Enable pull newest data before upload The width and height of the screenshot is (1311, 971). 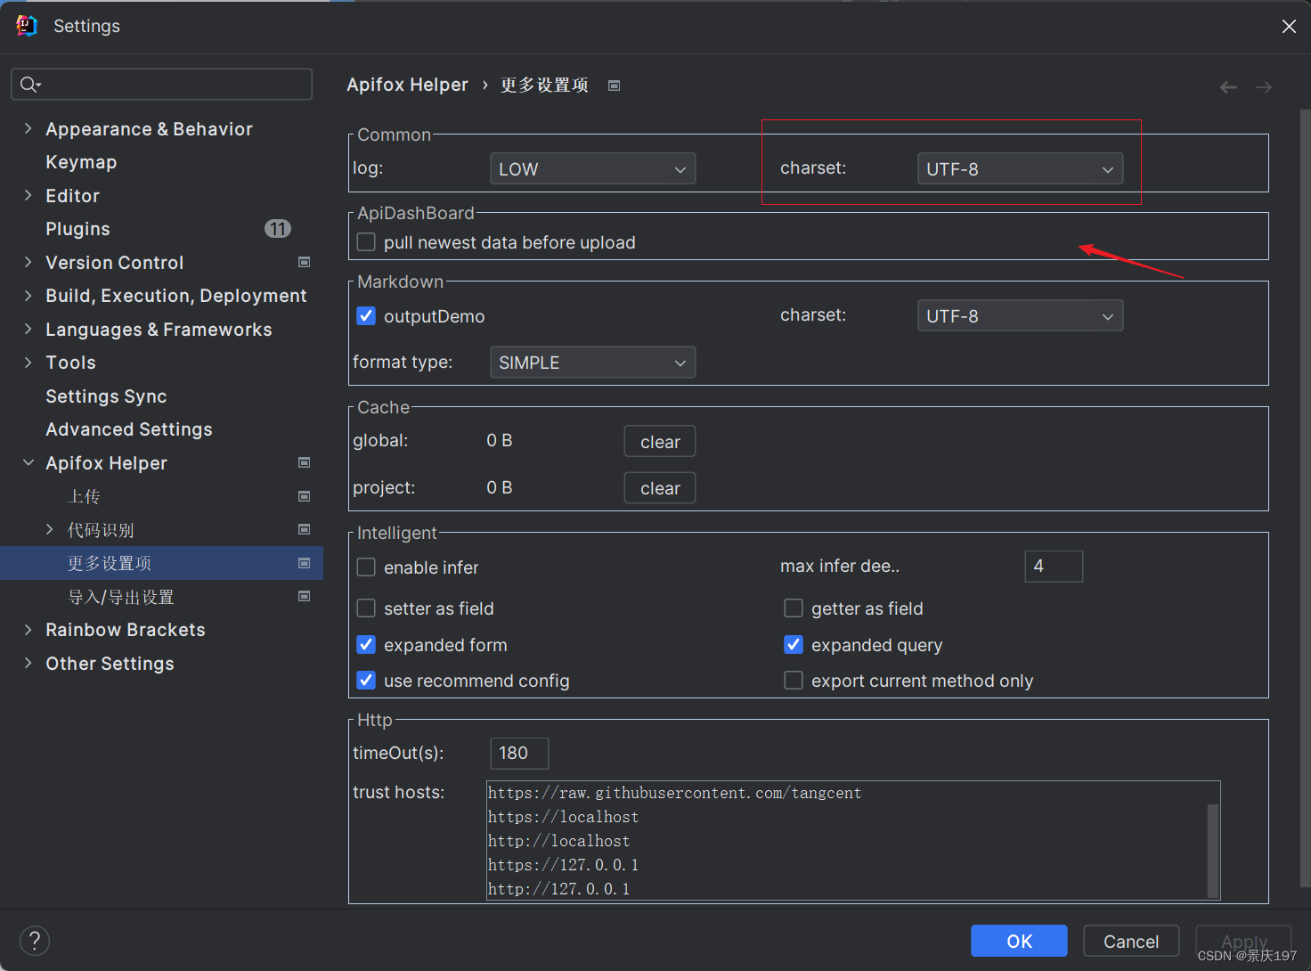tap(366, 242)
